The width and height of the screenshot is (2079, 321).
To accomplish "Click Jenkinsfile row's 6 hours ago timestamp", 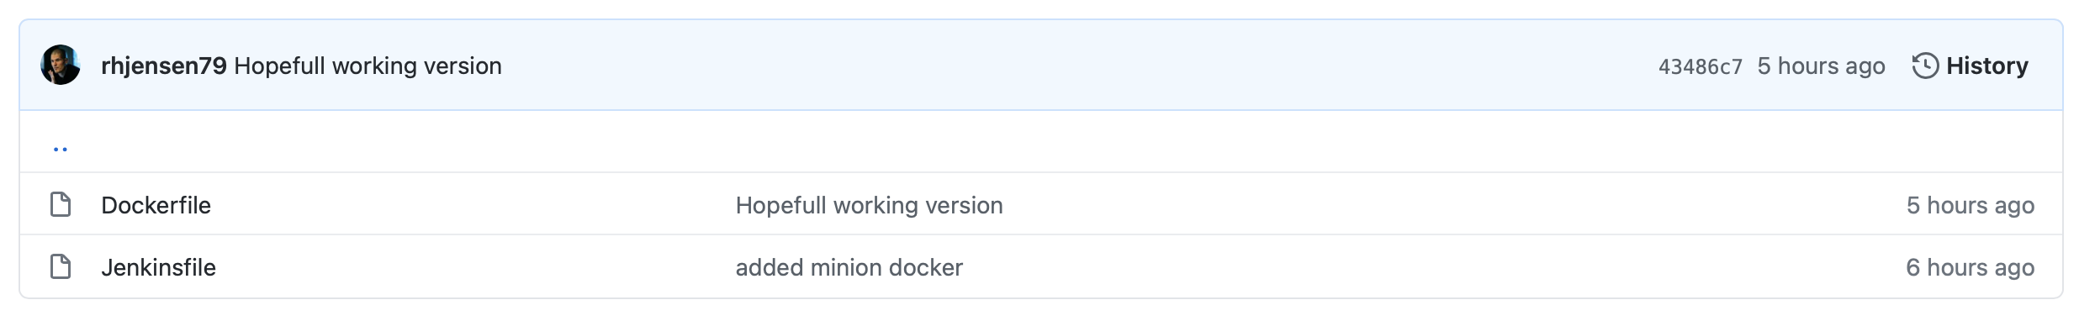I will click(x=1970, y=267).
